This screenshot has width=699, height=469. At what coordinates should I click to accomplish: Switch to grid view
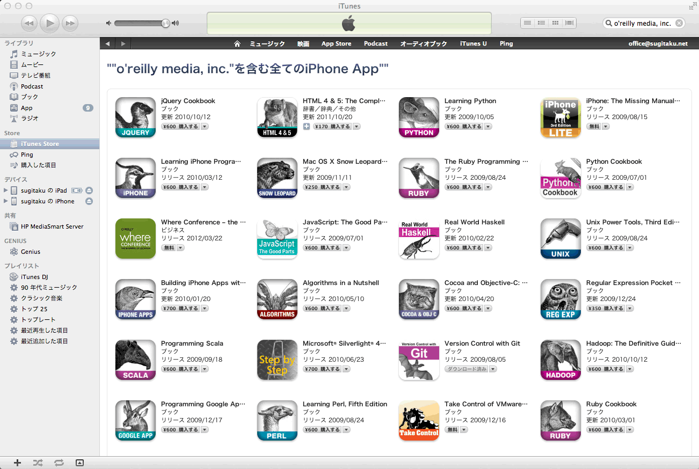556,23
